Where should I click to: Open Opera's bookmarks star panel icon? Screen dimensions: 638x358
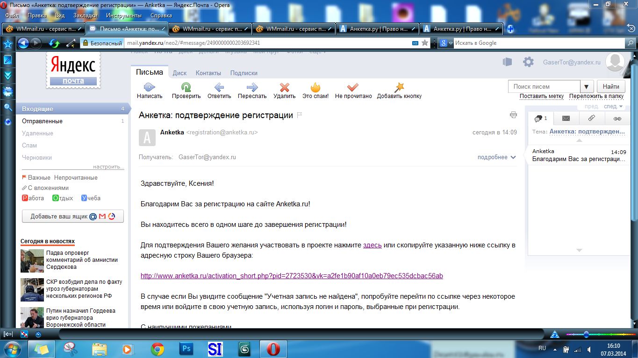click(x=7, y=44)
